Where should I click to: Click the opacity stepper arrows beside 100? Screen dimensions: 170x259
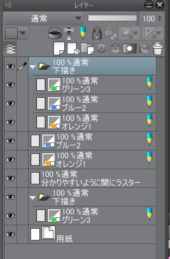159,18
